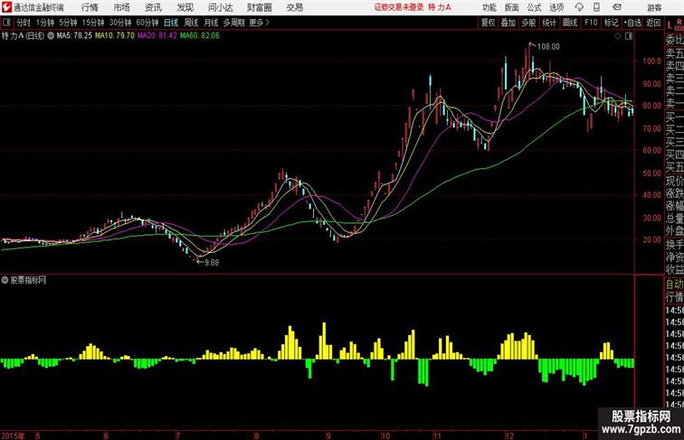Add stock with +自选 button
Screen dimensions: 684x440
click(632, 23)
